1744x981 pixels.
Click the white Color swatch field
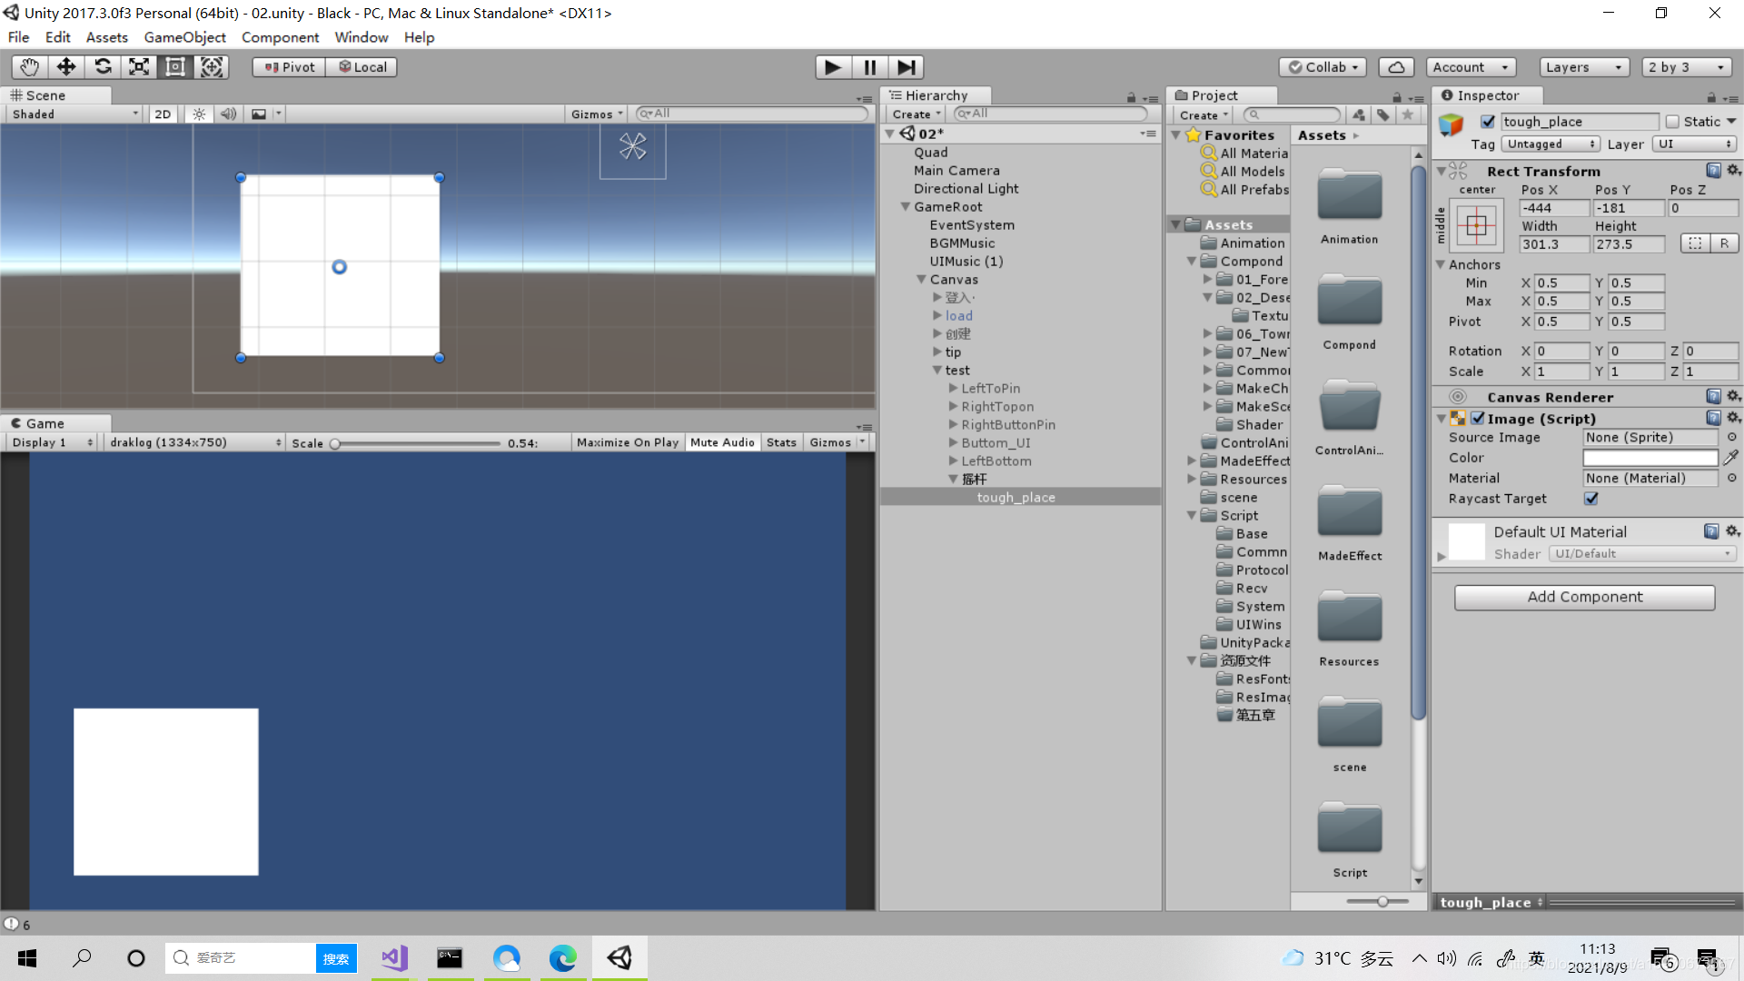click(x=1650, y=458)
